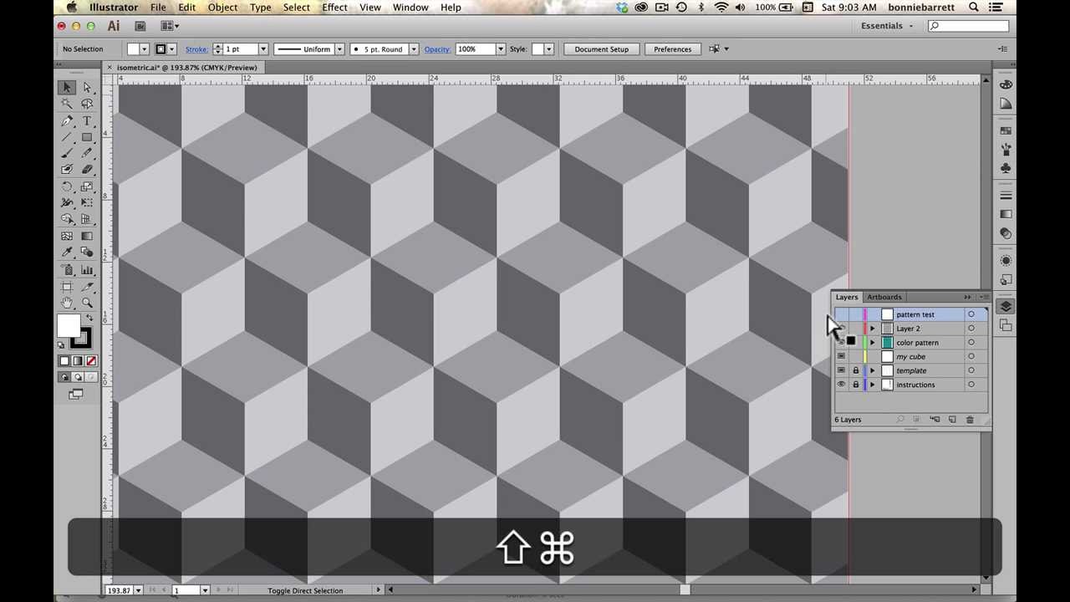Screen dimensions: 1070x602
Task: Switch to the Artboards tab
Action: pos(884,297)
